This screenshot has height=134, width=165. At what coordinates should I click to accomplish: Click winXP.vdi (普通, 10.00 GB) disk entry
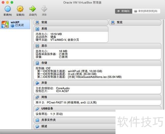tap(85, 71)
